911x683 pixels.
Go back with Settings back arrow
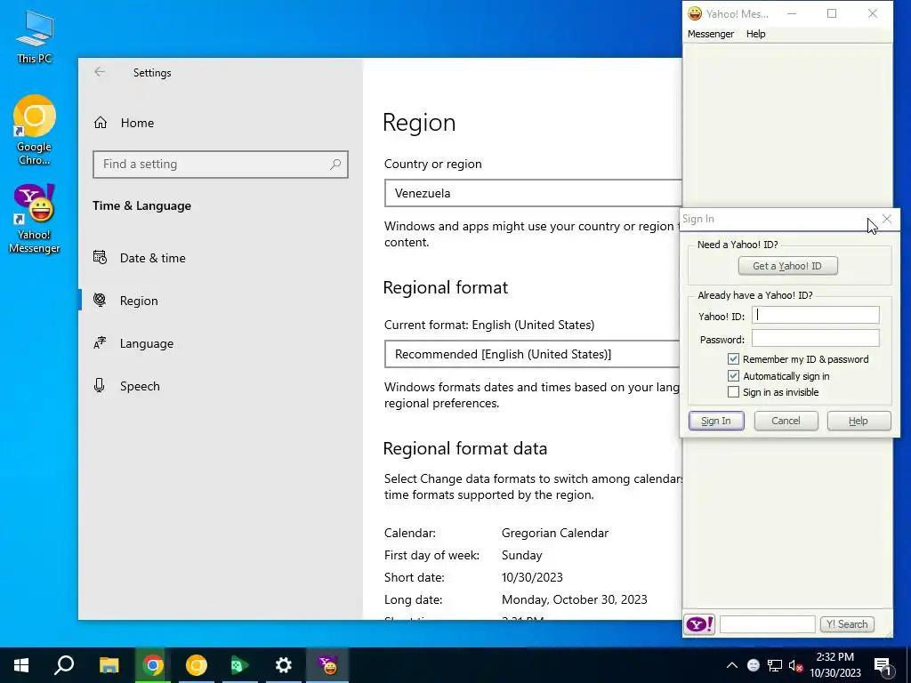point(100,72)
